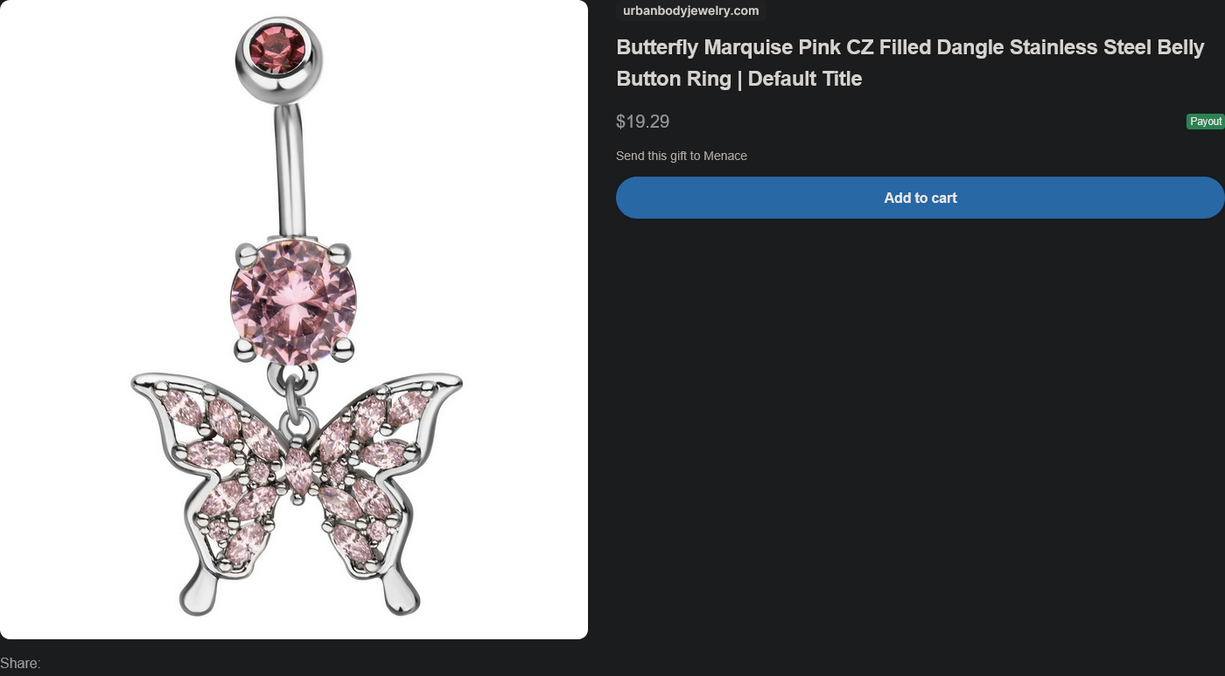Click the $19.29 price
This screenshot has height=676, width=1225.
click(642, 122)
